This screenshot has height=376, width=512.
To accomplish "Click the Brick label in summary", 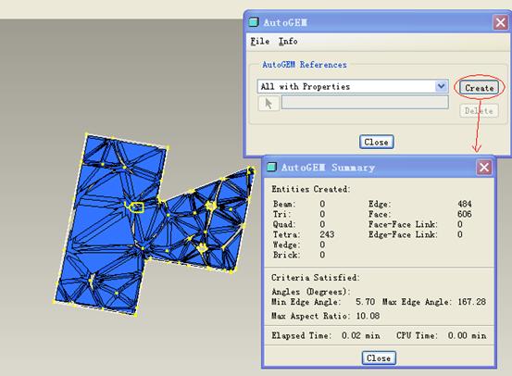I will [x=286, y=255].
